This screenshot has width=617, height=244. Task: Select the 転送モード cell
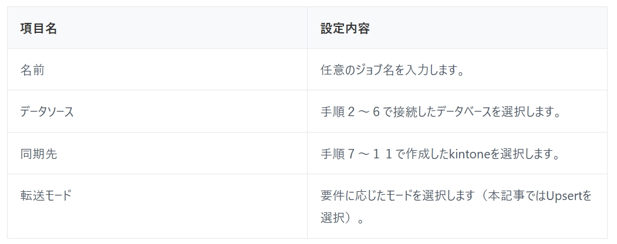45,195
